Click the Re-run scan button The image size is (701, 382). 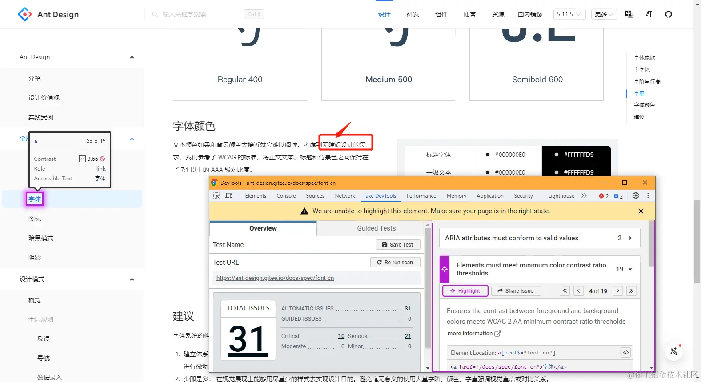click(395, 263)
